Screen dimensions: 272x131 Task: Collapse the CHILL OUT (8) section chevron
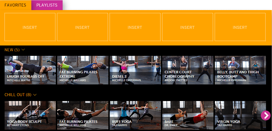[35, 95]
